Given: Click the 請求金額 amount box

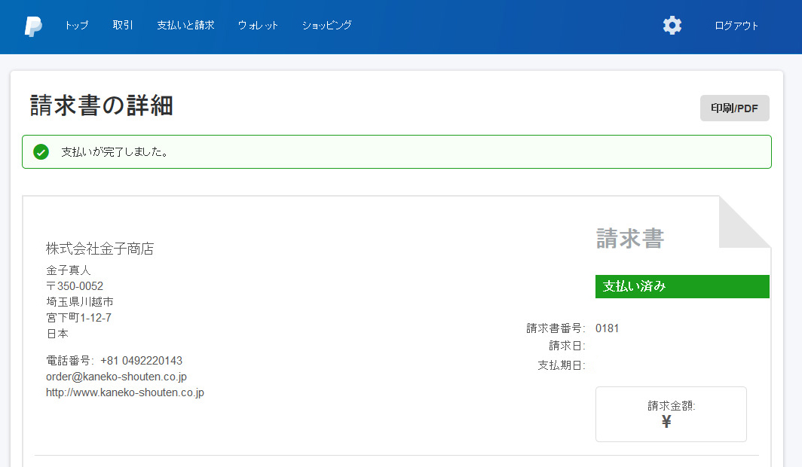Looking at the screenshot, I should pos(670,414).
